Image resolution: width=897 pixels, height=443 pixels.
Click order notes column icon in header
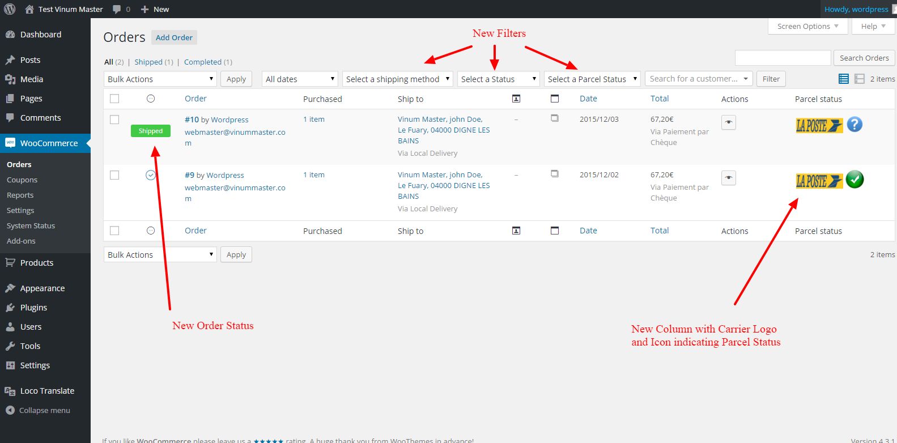coord(555,99)
